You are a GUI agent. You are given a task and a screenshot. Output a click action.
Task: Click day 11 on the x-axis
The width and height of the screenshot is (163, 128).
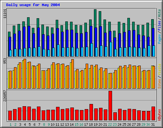pos(57,124)
